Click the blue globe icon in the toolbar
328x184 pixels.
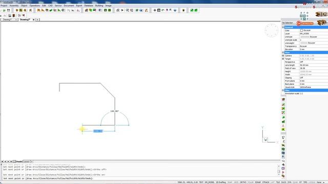point(175,10)
